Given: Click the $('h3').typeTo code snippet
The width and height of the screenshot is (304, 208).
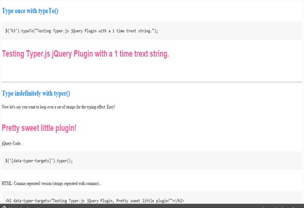Looking at the screenshot, I should click(82, 31).
